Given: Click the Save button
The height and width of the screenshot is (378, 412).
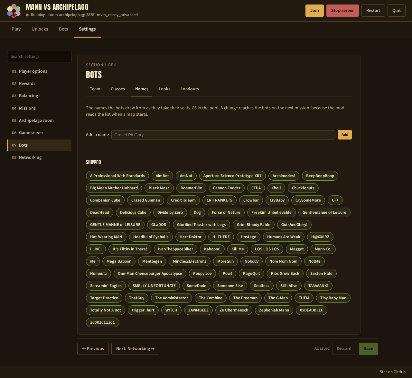Looking at the screenshot, I should pos(368,349).
